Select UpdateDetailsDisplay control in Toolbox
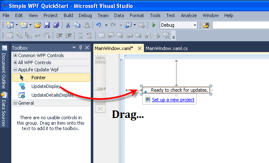The height and width of the screenshot is (163, 269). 52,95
